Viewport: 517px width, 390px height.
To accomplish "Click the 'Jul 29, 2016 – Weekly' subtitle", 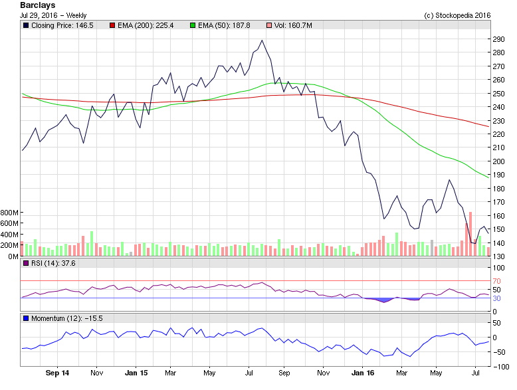I will 53,15.
